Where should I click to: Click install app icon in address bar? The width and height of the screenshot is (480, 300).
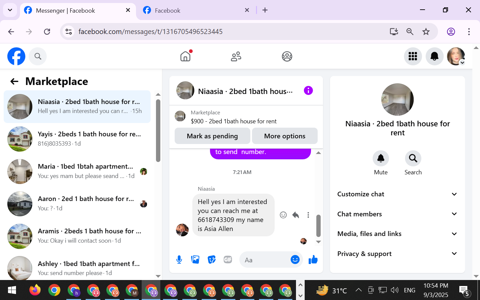pos(394,32)
